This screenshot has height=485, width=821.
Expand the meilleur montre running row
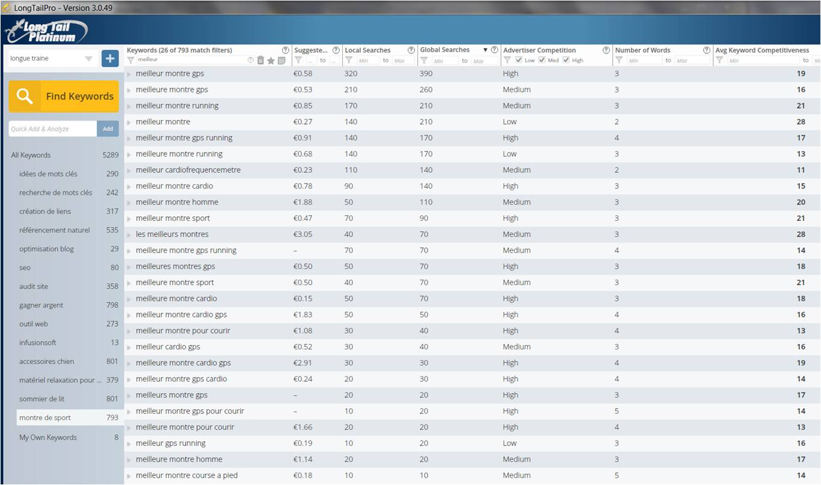129,106
